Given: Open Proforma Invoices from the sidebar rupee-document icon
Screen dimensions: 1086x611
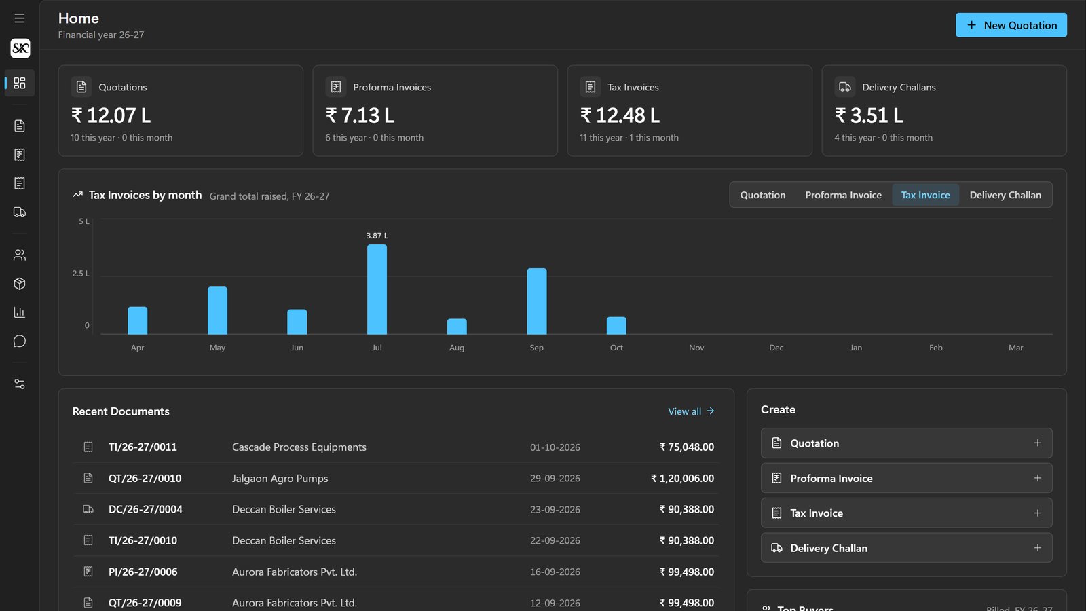Looking at the screenshot, I should click(x=20, y=155).
